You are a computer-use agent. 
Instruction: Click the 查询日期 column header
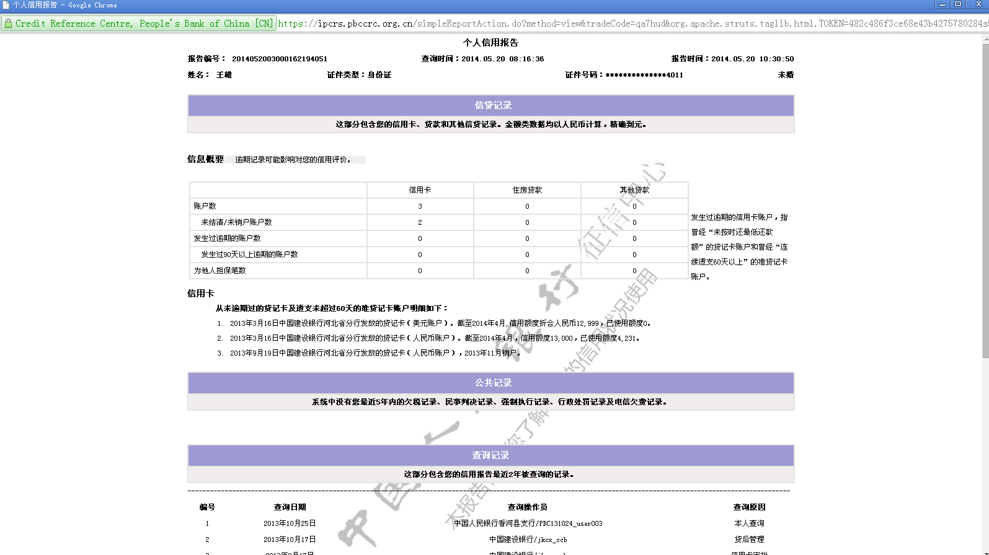coord(290,507)
